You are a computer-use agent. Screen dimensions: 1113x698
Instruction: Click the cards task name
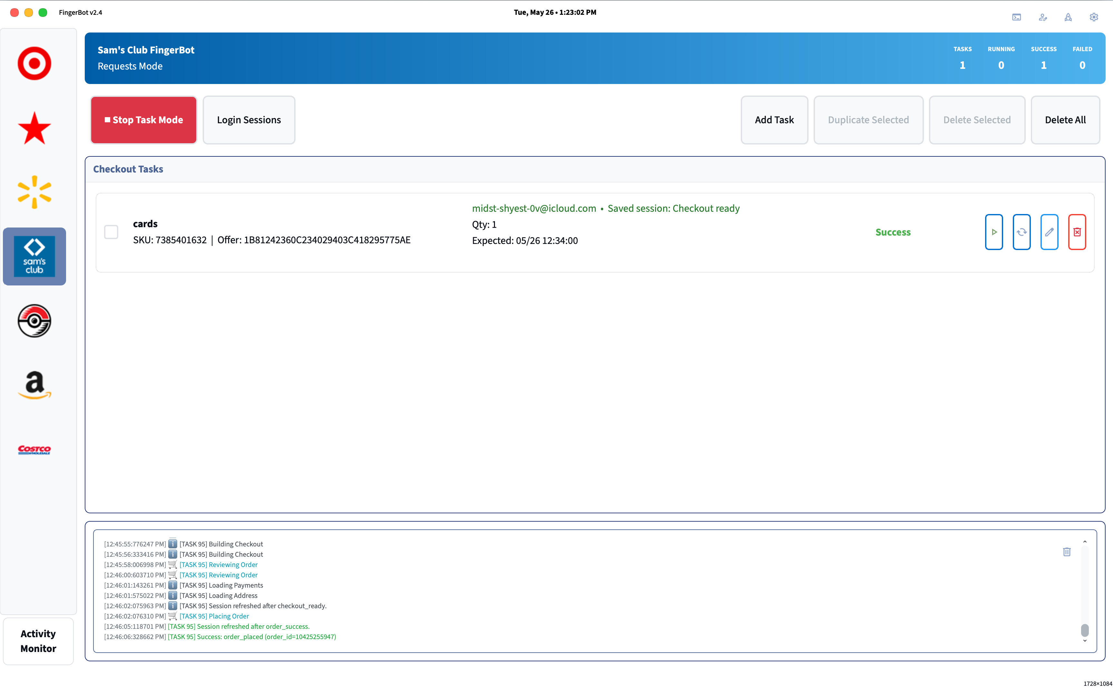click(x=145, y=224)
